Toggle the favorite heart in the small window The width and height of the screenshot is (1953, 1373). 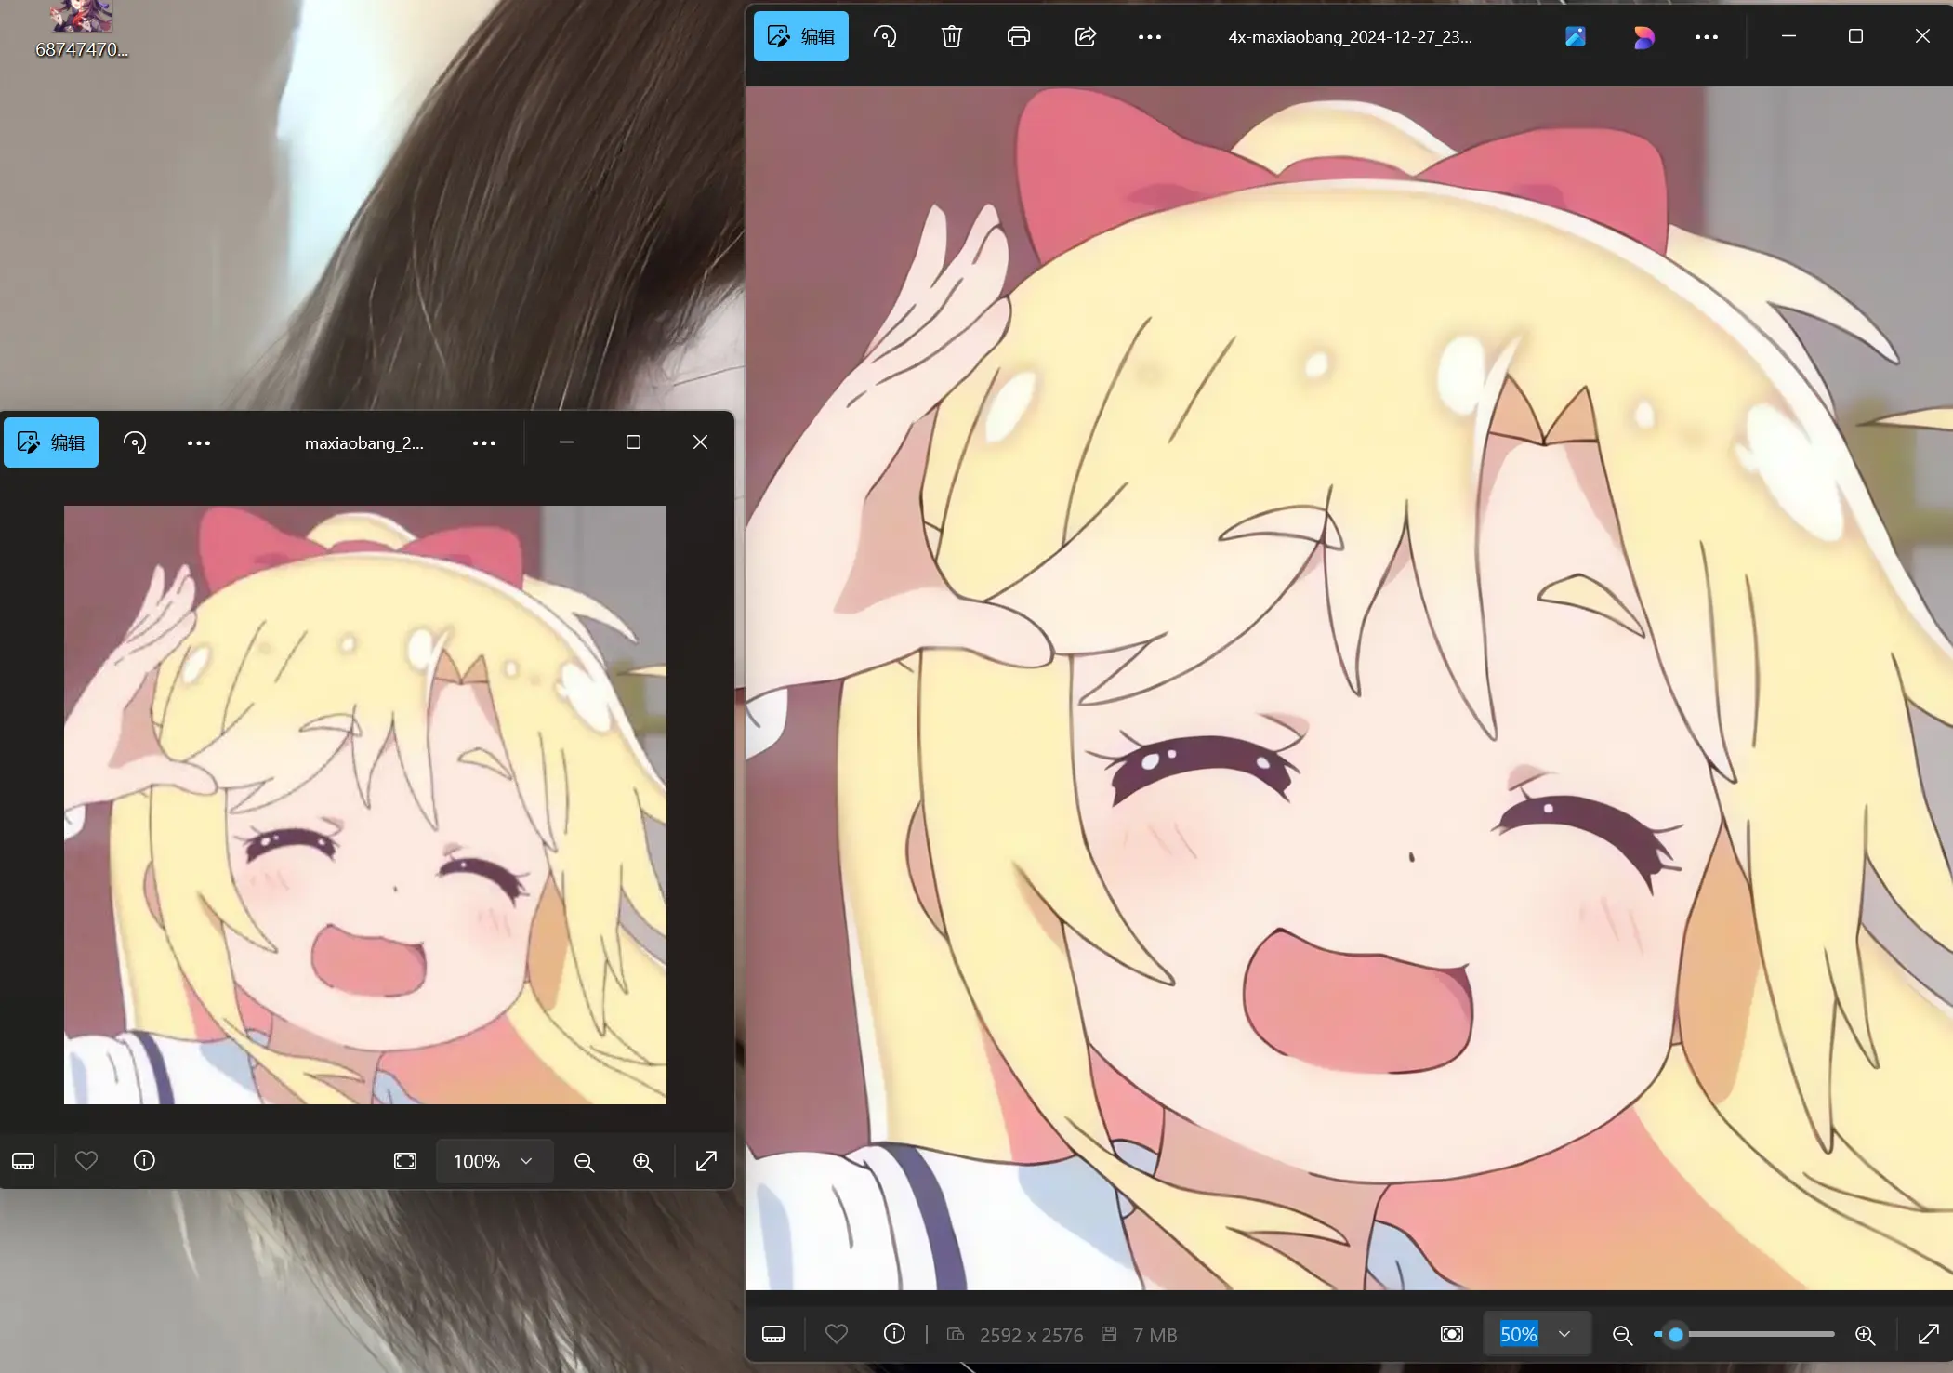coord(86,1160)
